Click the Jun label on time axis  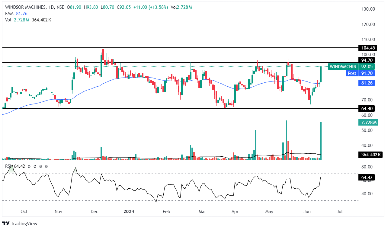pyautogui.click(x=306, y=211)
